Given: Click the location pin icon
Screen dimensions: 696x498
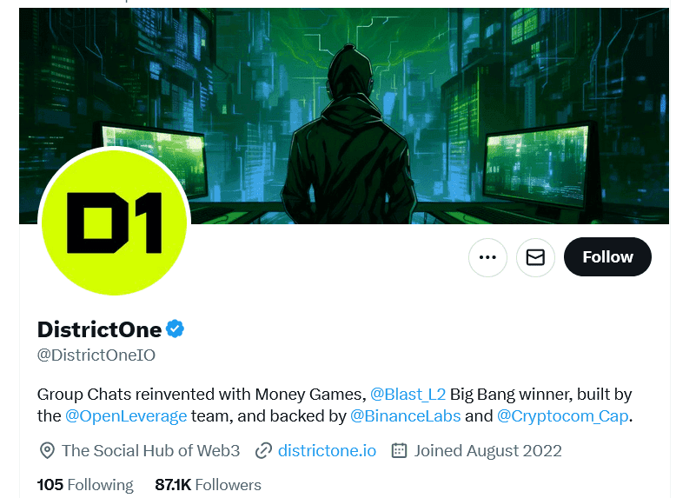Looking at the screenshot, I should pyautogui.click(x=47, y=450).
